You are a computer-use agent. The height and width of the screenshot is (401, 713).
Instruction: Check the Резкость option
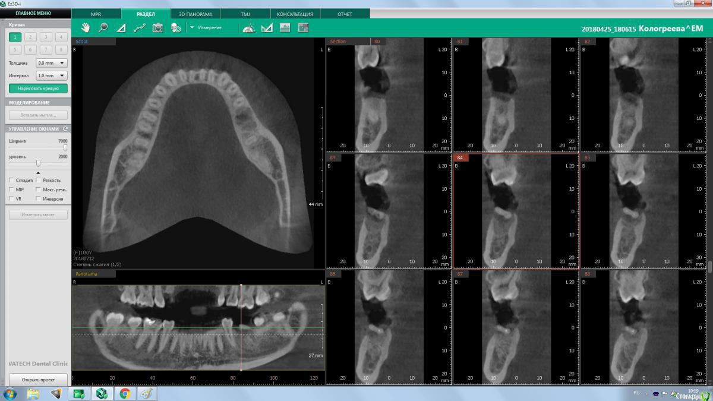pyautogui.click(x=39, y=180)
